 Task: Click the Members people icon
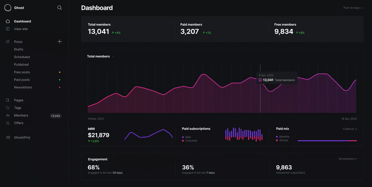(x=8, y=115)
